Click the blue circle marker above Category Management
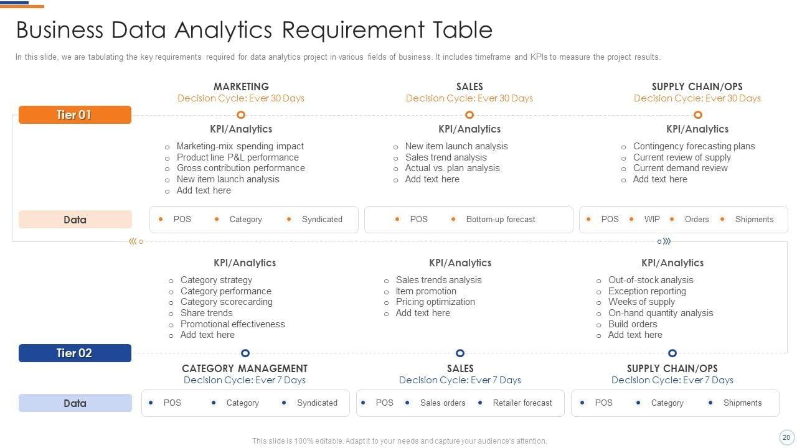This screenshot has width=797, height=448. tap(245, 353)
